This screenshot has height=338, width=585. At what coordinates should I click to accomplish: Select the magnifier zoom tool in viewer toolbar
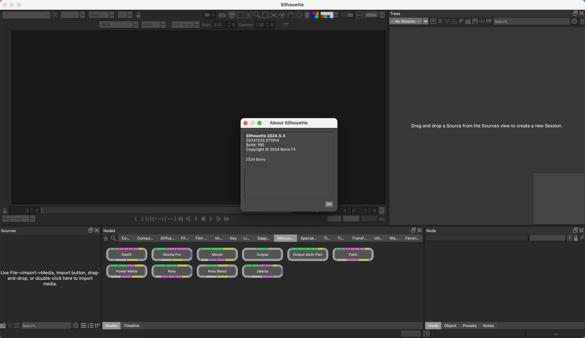point(257,15)
